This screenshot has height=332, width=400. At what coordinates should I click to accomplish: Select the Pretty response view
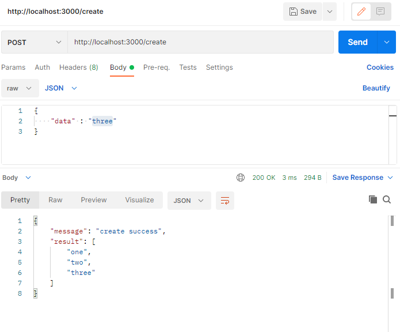pos(20,200)
